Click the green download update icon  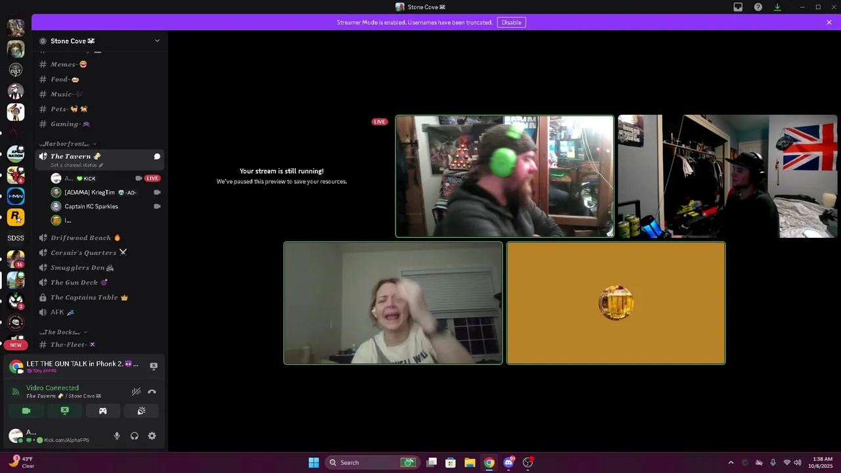(x=777, y=7)
